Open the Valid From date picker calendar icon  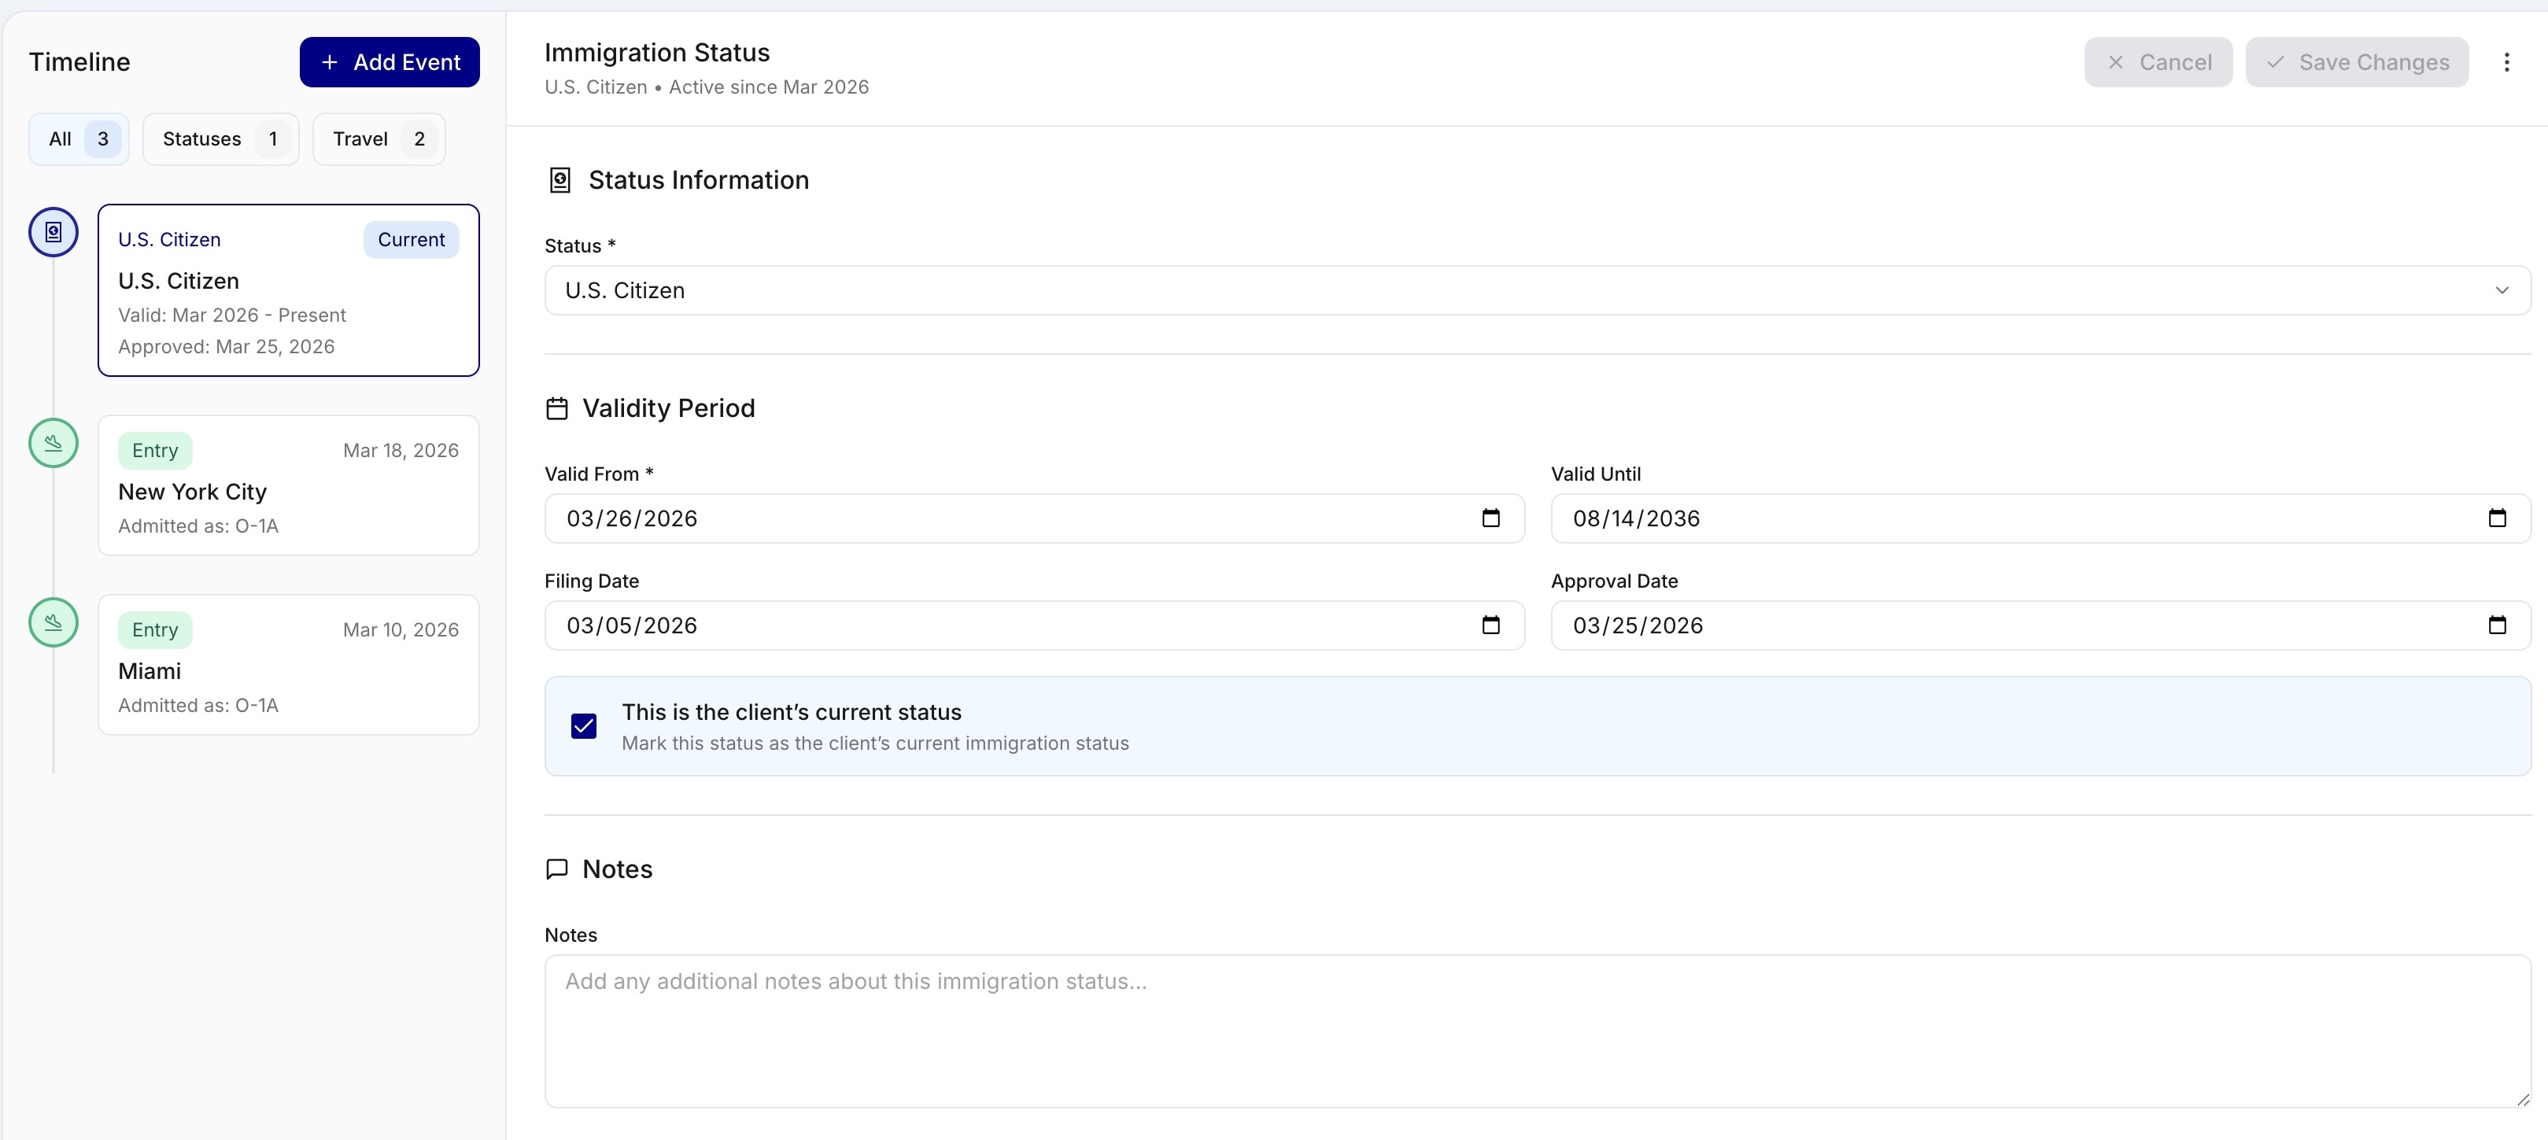[x=1490, y=518]
